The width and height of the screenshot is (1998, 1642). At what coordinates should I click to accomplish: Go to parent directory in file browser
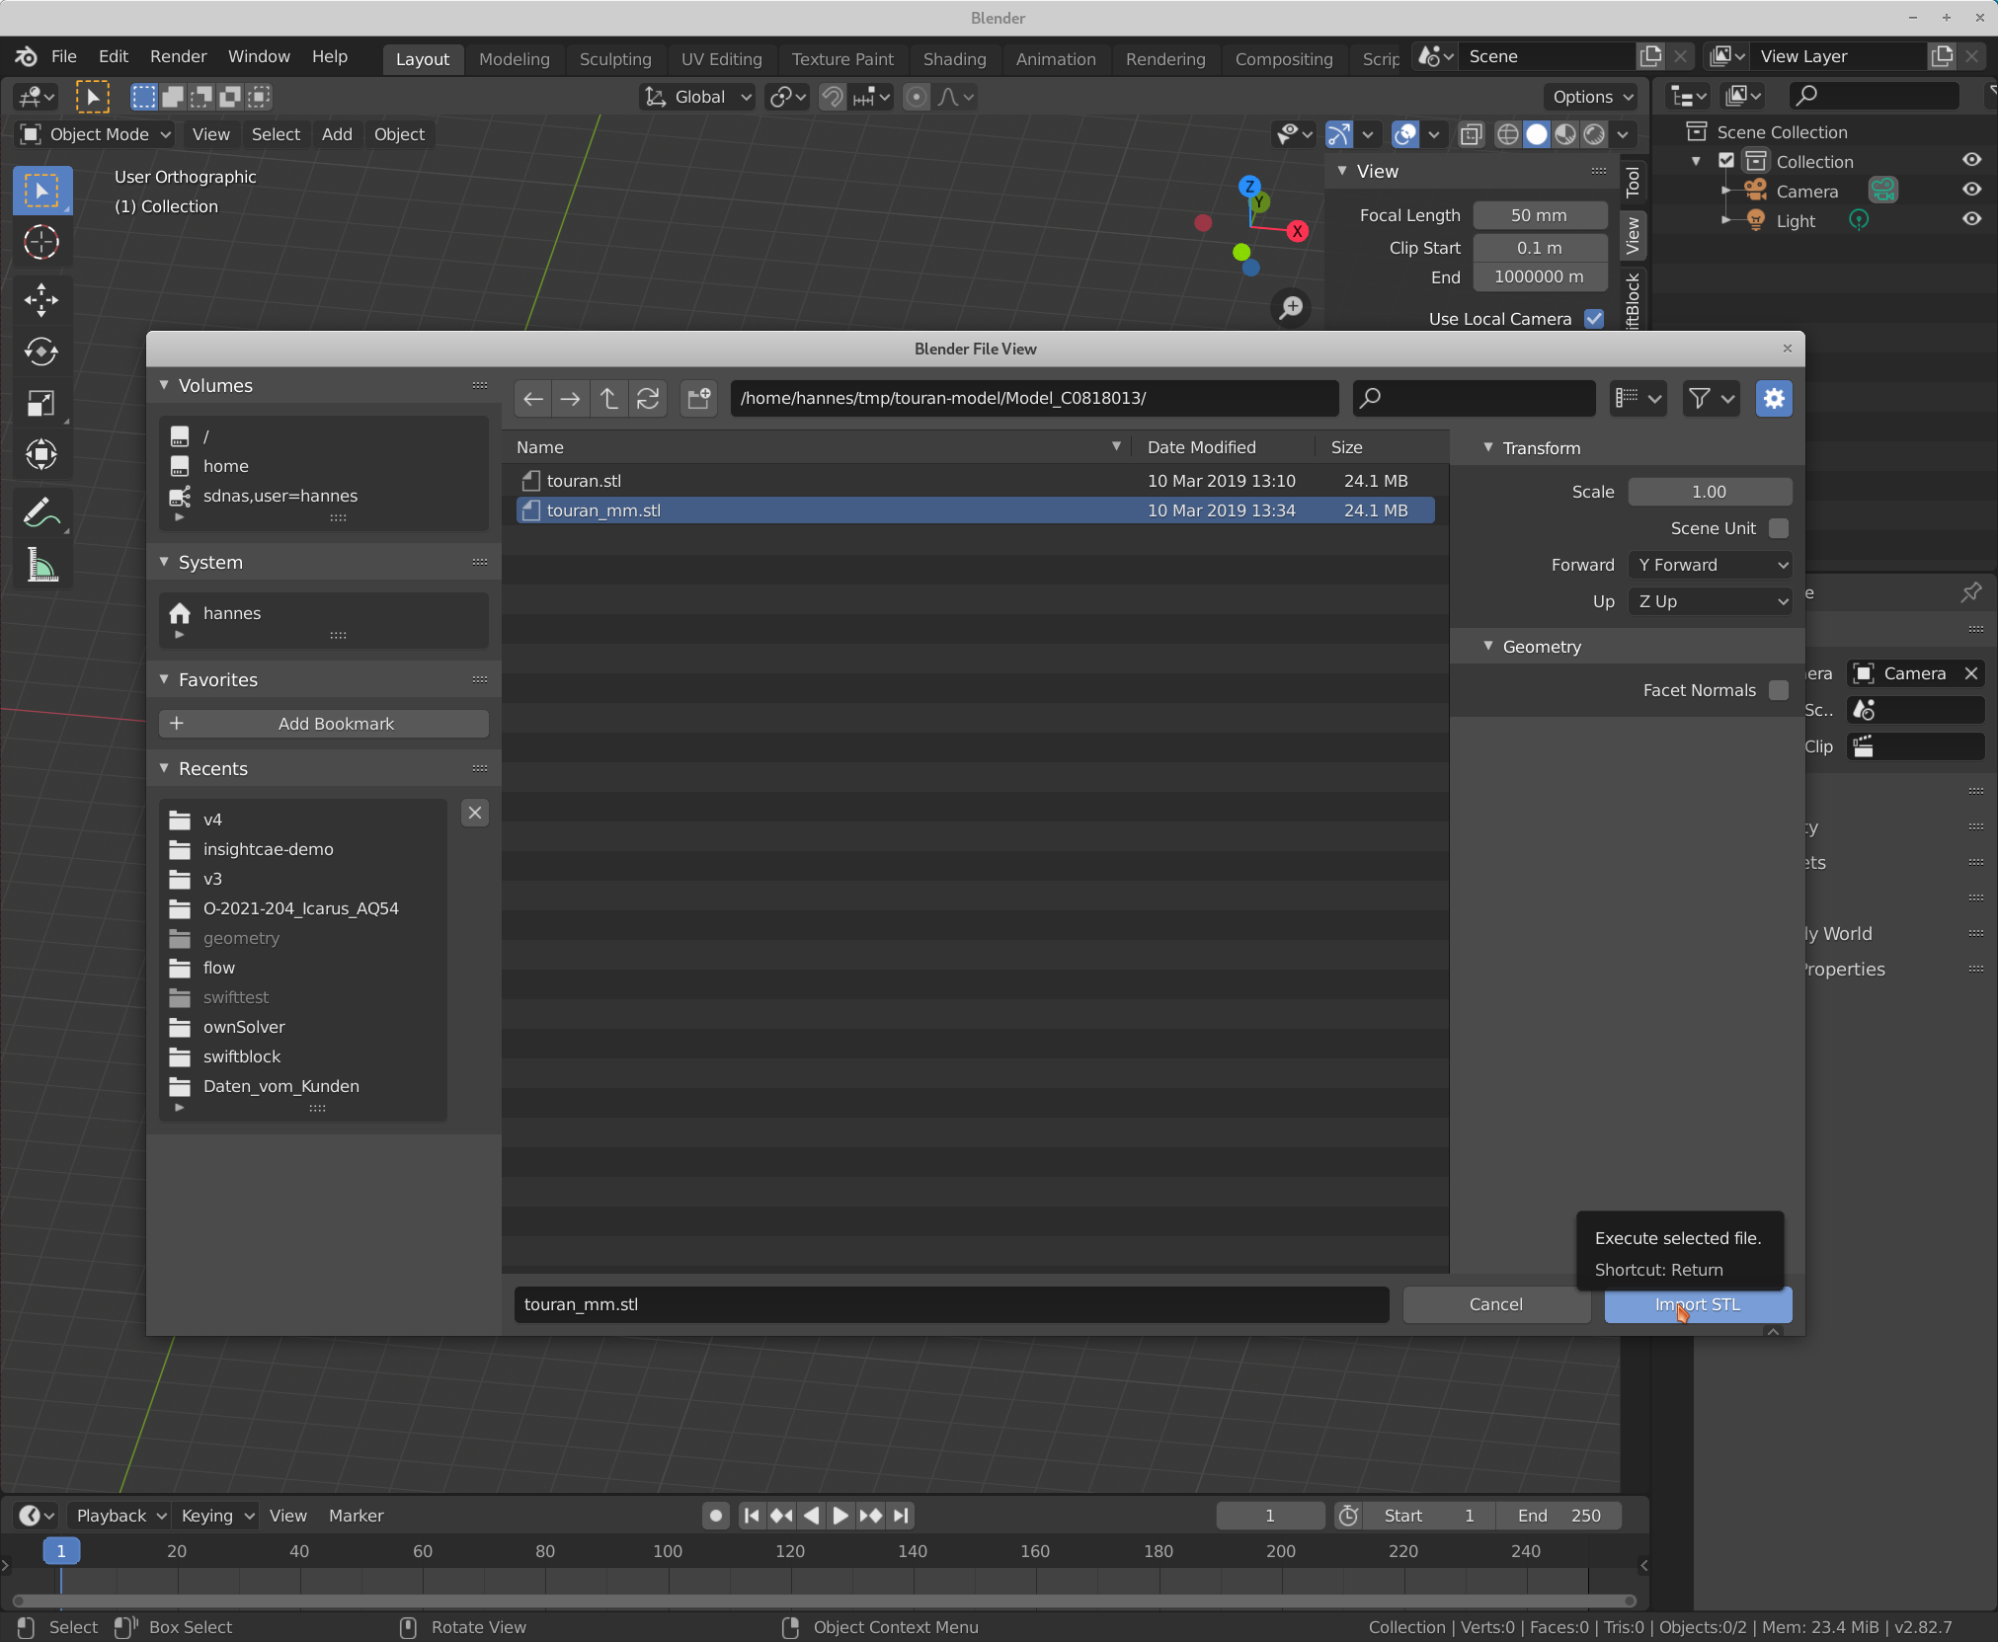[x=608, y=399]
